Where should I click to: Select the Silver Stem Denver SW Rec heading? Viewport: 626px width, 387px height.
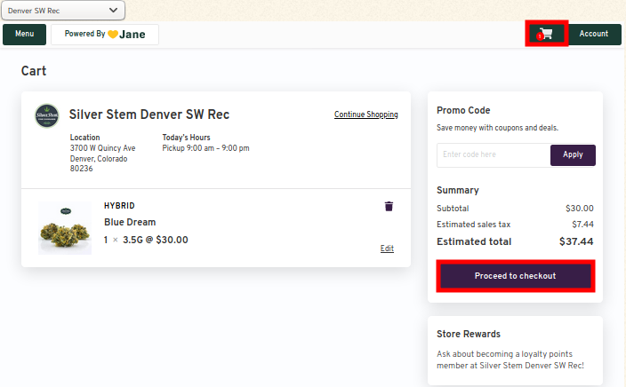(148, 115)
